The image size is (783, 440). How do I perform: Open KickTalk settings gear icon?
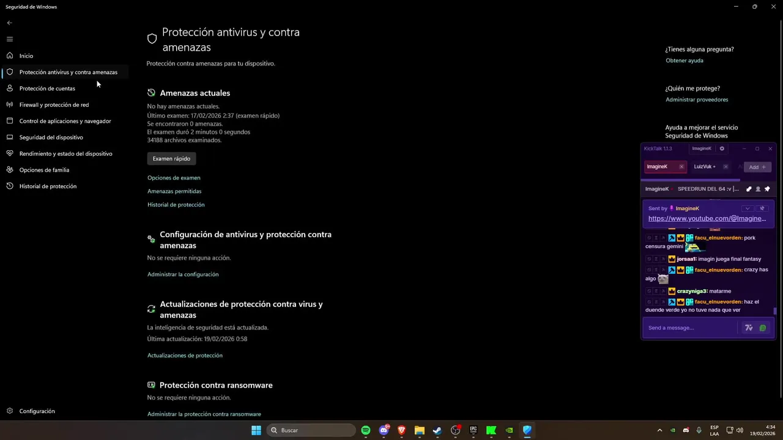(722, 148)
